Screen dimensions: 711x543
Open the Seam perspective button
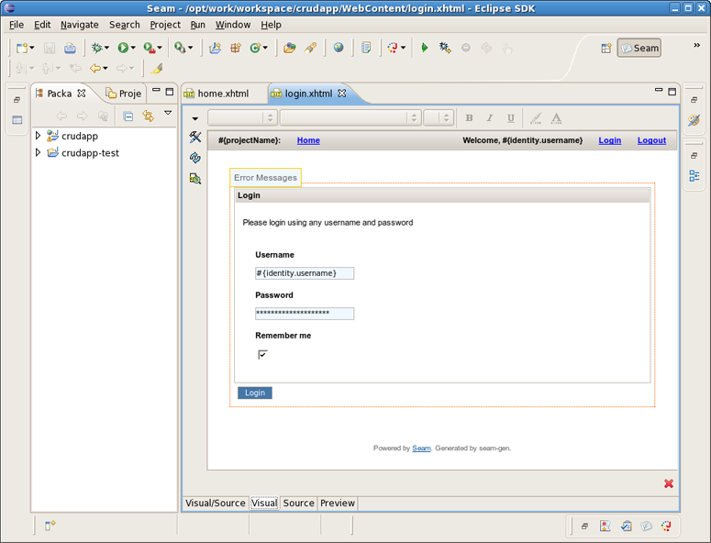(639, 48)
